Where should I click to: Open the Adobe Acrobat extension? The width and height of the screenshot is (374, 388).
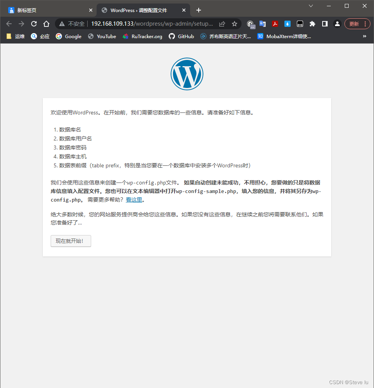275,24
